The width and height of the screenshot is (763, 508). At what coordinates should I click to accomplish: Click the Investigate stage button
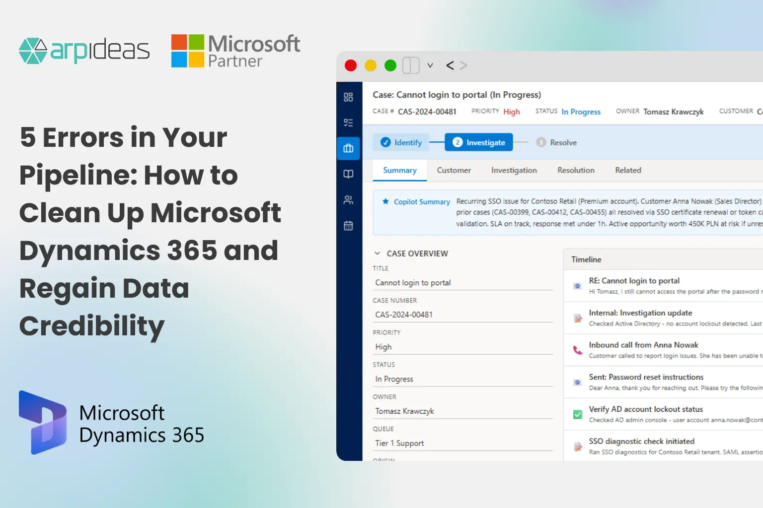point(478,142)
